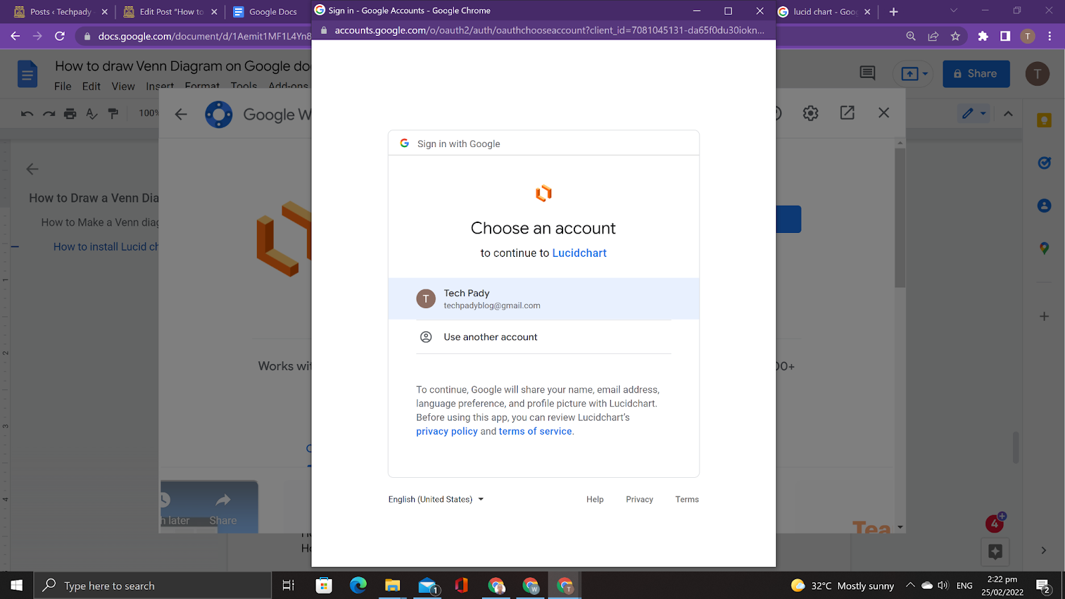Click the Type here to search box
The height and width of the screenshot is (599, 1065).
[152, 586]
